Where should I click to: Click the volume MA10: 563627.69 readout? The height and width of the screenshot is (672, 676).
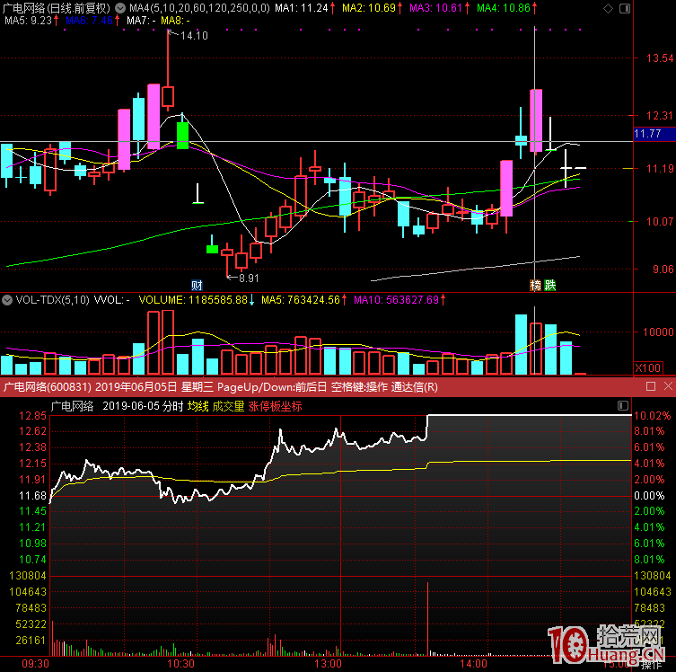click(x=396, y=300)
